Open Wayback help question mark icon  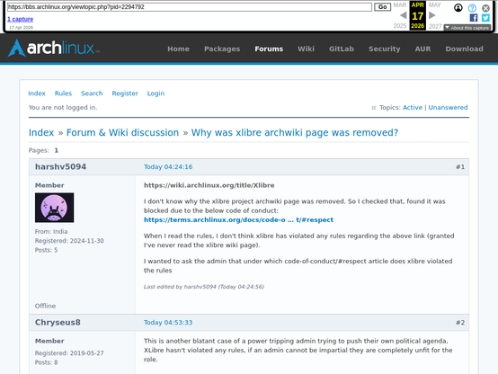[x=472, y=8]
